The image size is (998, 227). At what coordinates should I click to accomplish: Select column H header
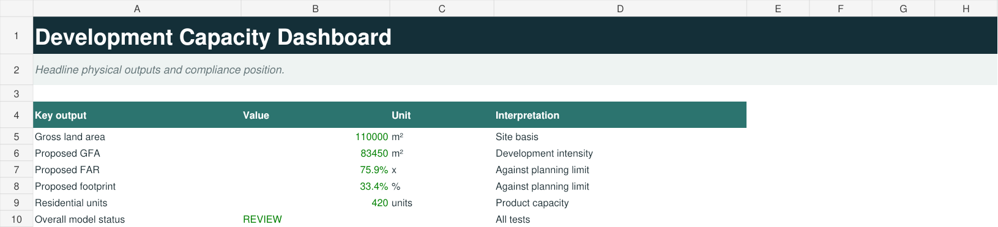click(x=966, y=9)
